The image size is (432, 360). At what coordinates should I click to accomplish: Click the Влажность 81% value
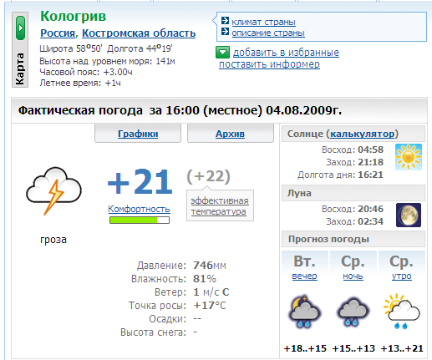tap(205, 279)
